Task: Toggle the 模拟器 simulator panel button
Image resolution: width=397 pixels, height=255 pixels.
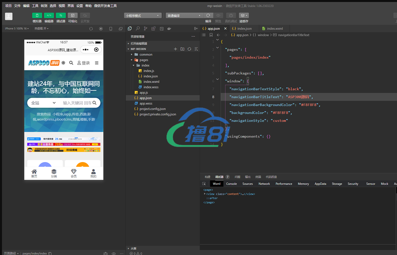Action: pos(37,15)
